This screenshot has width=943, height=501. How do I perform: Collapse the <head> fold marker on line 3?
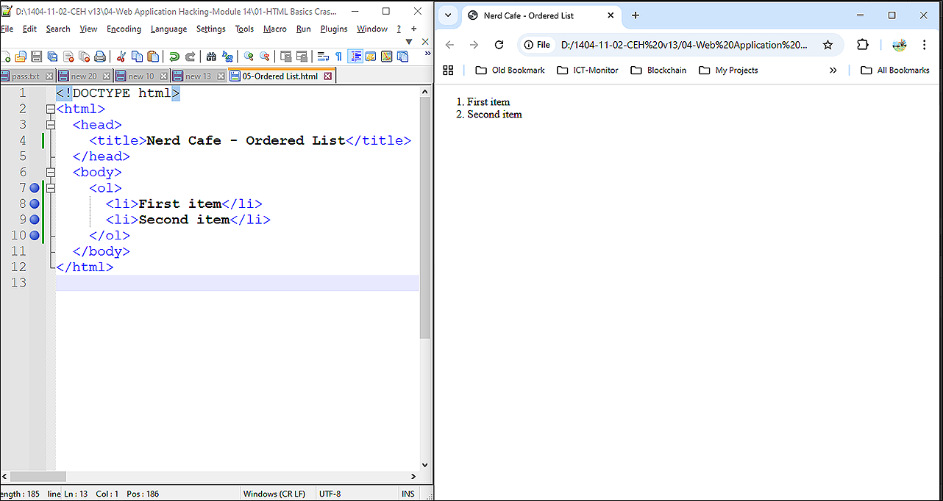51,125
